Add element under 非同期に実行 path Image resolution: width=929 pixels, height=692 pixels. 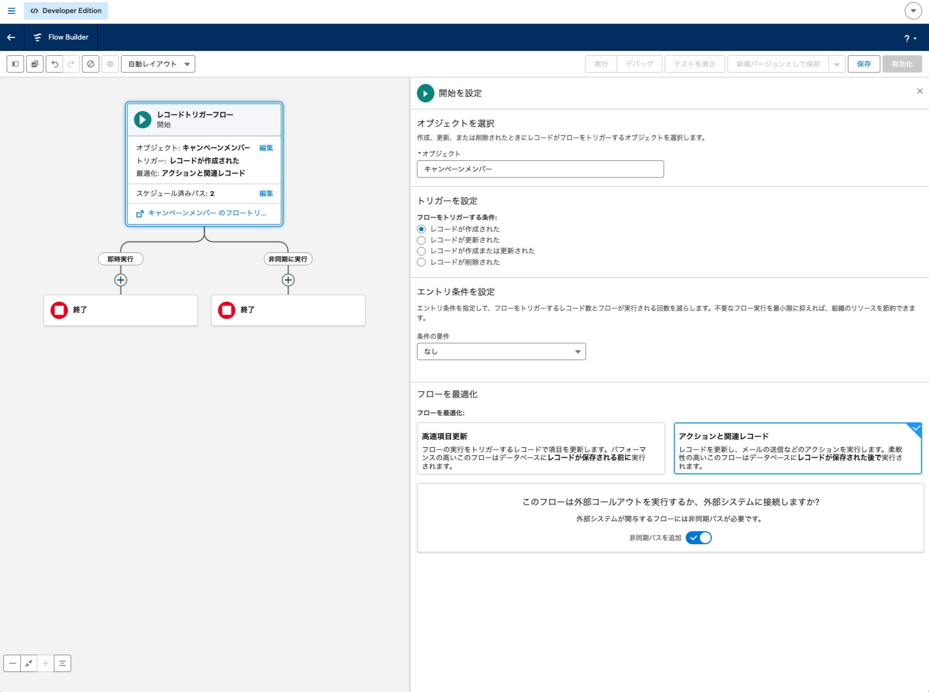pos(288,280)
